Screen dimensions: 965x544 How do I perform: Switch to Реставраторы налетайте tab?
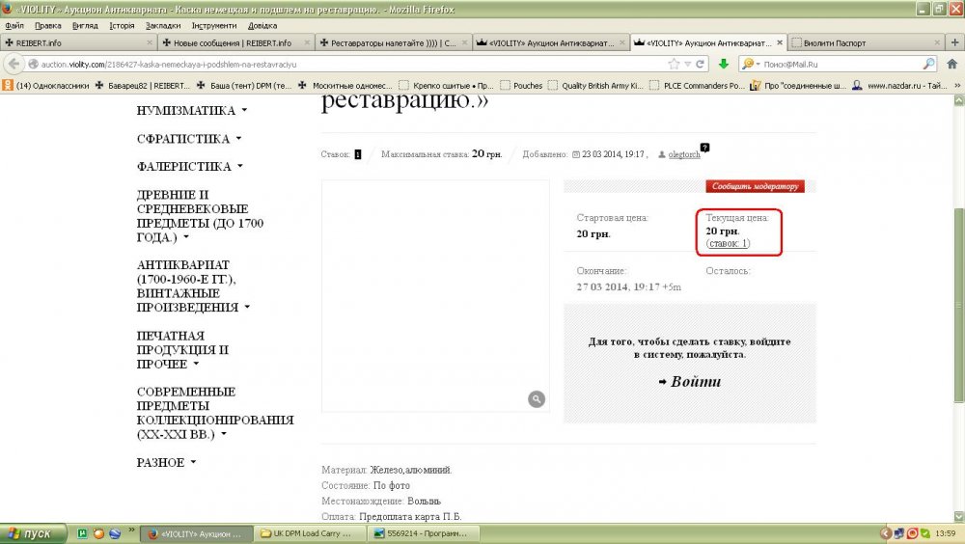pos(393,42)
